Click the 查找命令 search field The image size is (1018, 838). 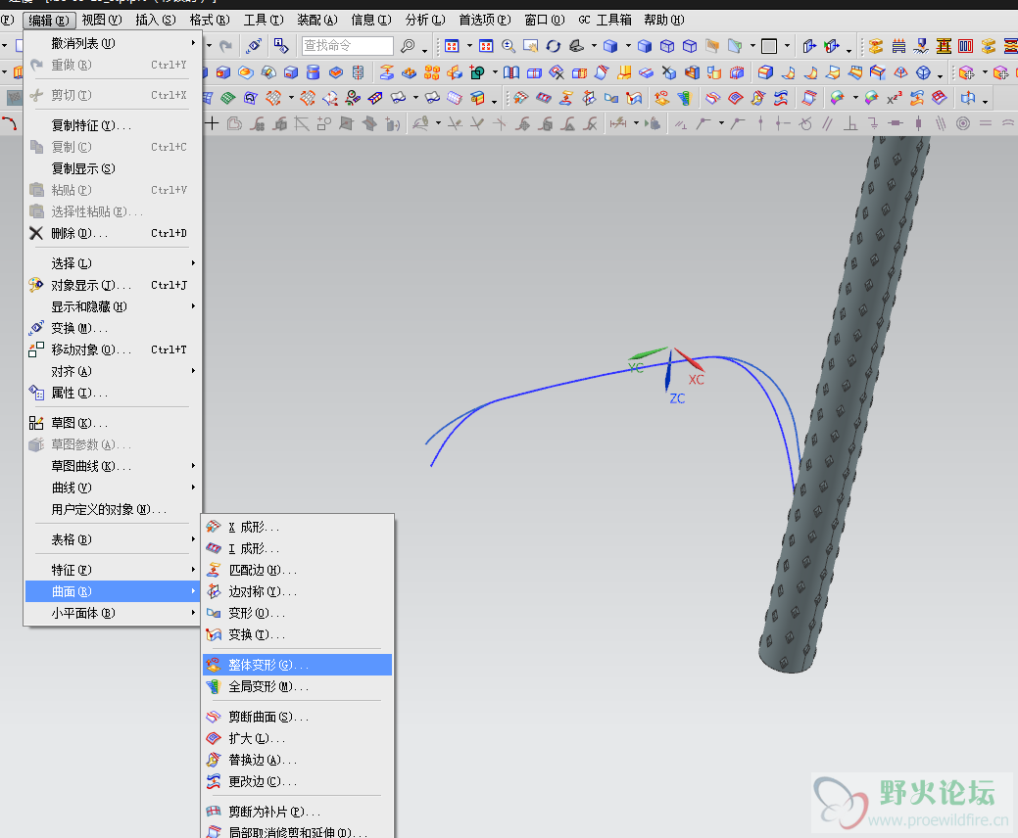[x=348, y=45]
